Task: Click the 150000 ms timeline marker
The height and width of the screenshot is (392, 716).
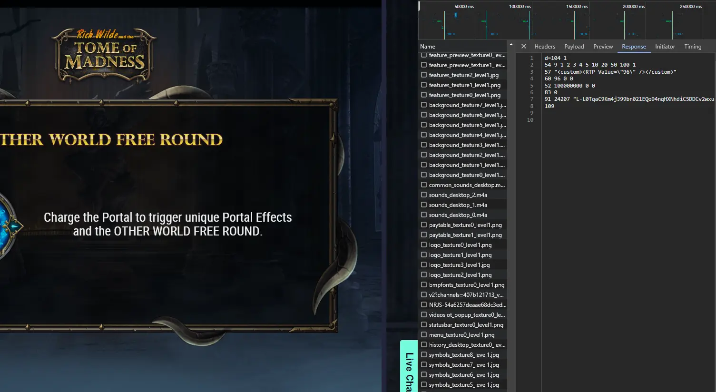Action: coord(577,6)
